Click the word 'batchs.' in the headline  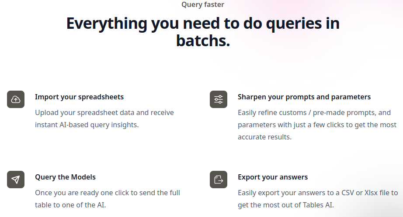tap(203, 41)
